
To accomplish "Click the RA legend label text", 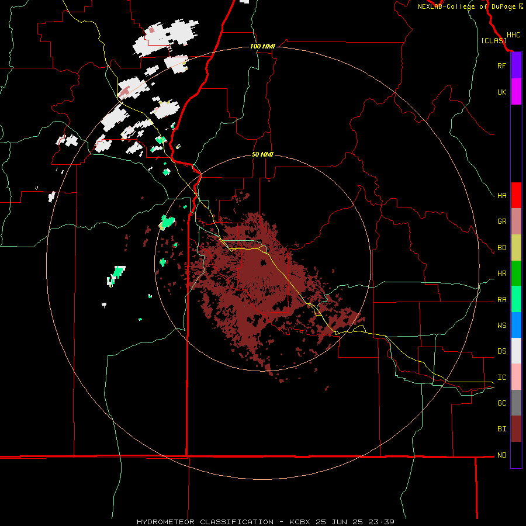I will [501, 299].
